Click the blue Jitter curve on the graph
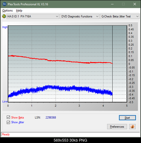Image resolution: width=141 pixels, height=143 pixels. [x=61, y=88]
